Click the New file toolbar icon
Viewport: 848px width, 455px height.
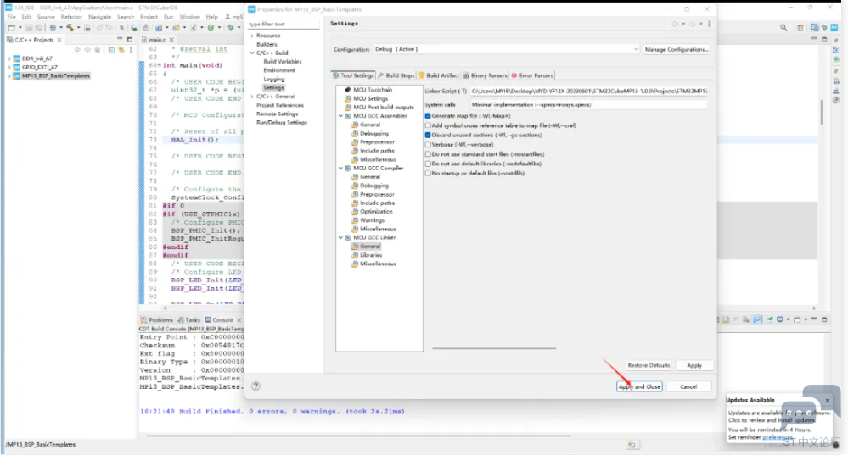(x=11, y=27)
